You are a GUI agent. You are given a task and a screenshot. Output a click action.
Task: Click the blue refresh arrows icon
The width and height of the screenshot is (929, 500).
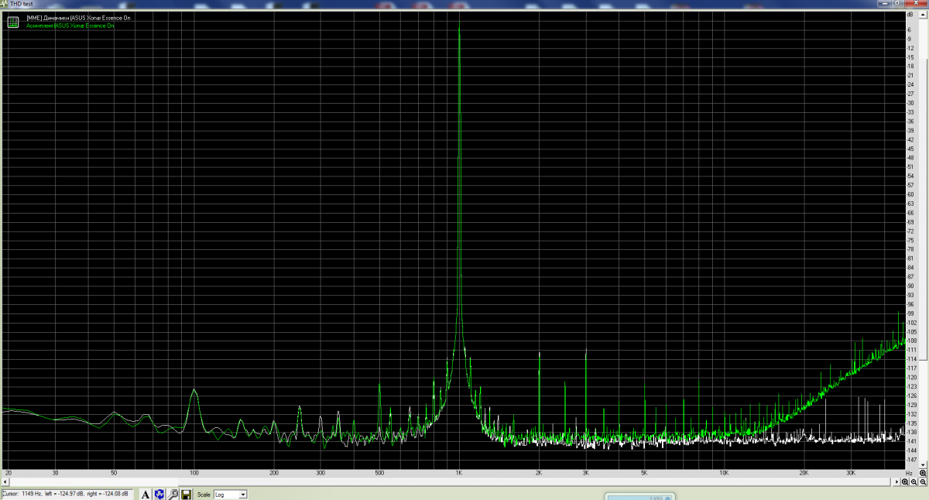(159, 494)
